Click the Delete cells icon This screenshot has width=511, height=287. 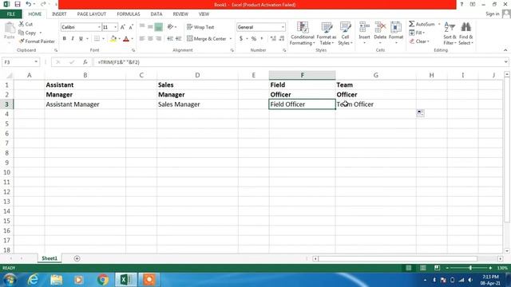pos(380,28)
